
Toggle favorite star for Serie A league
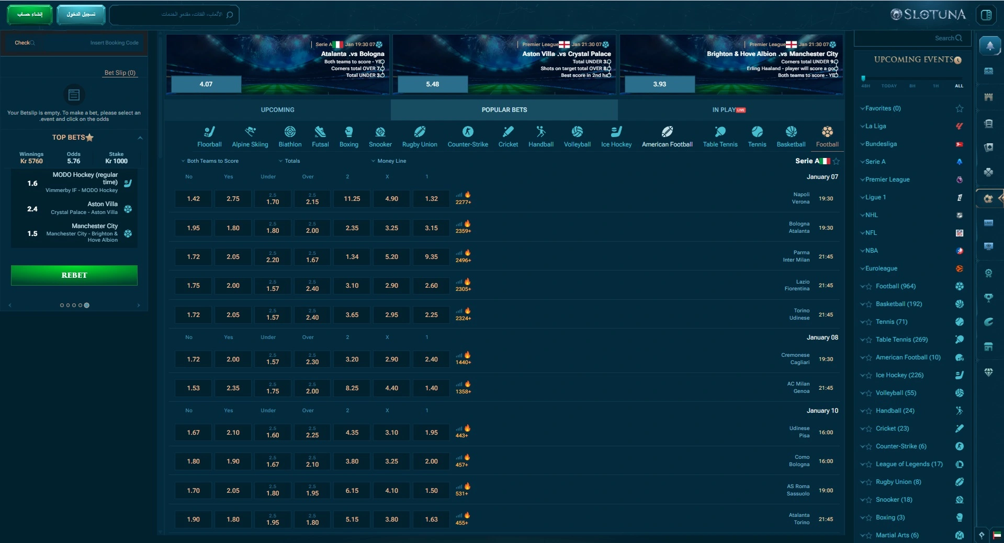836,161
